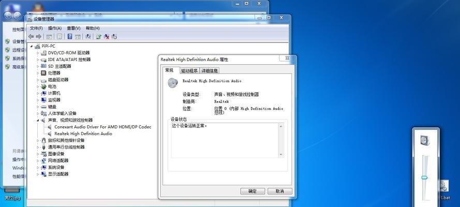The width and height of the screenshot is (460, 207).
Task: Select the 图像设备 tree label
Action: [x=56, y=154]
